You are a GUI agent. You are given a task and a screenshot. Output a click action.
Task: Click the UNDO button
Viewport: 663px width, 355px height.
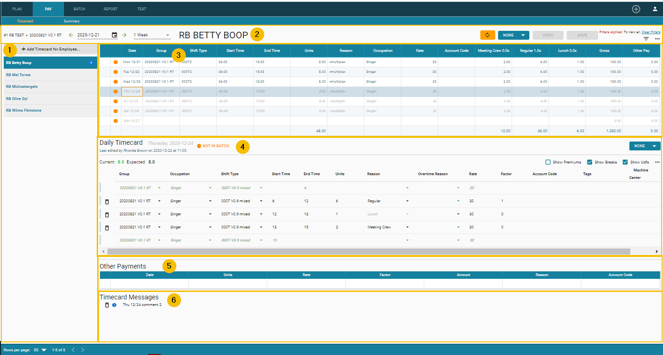click(548, 35)
